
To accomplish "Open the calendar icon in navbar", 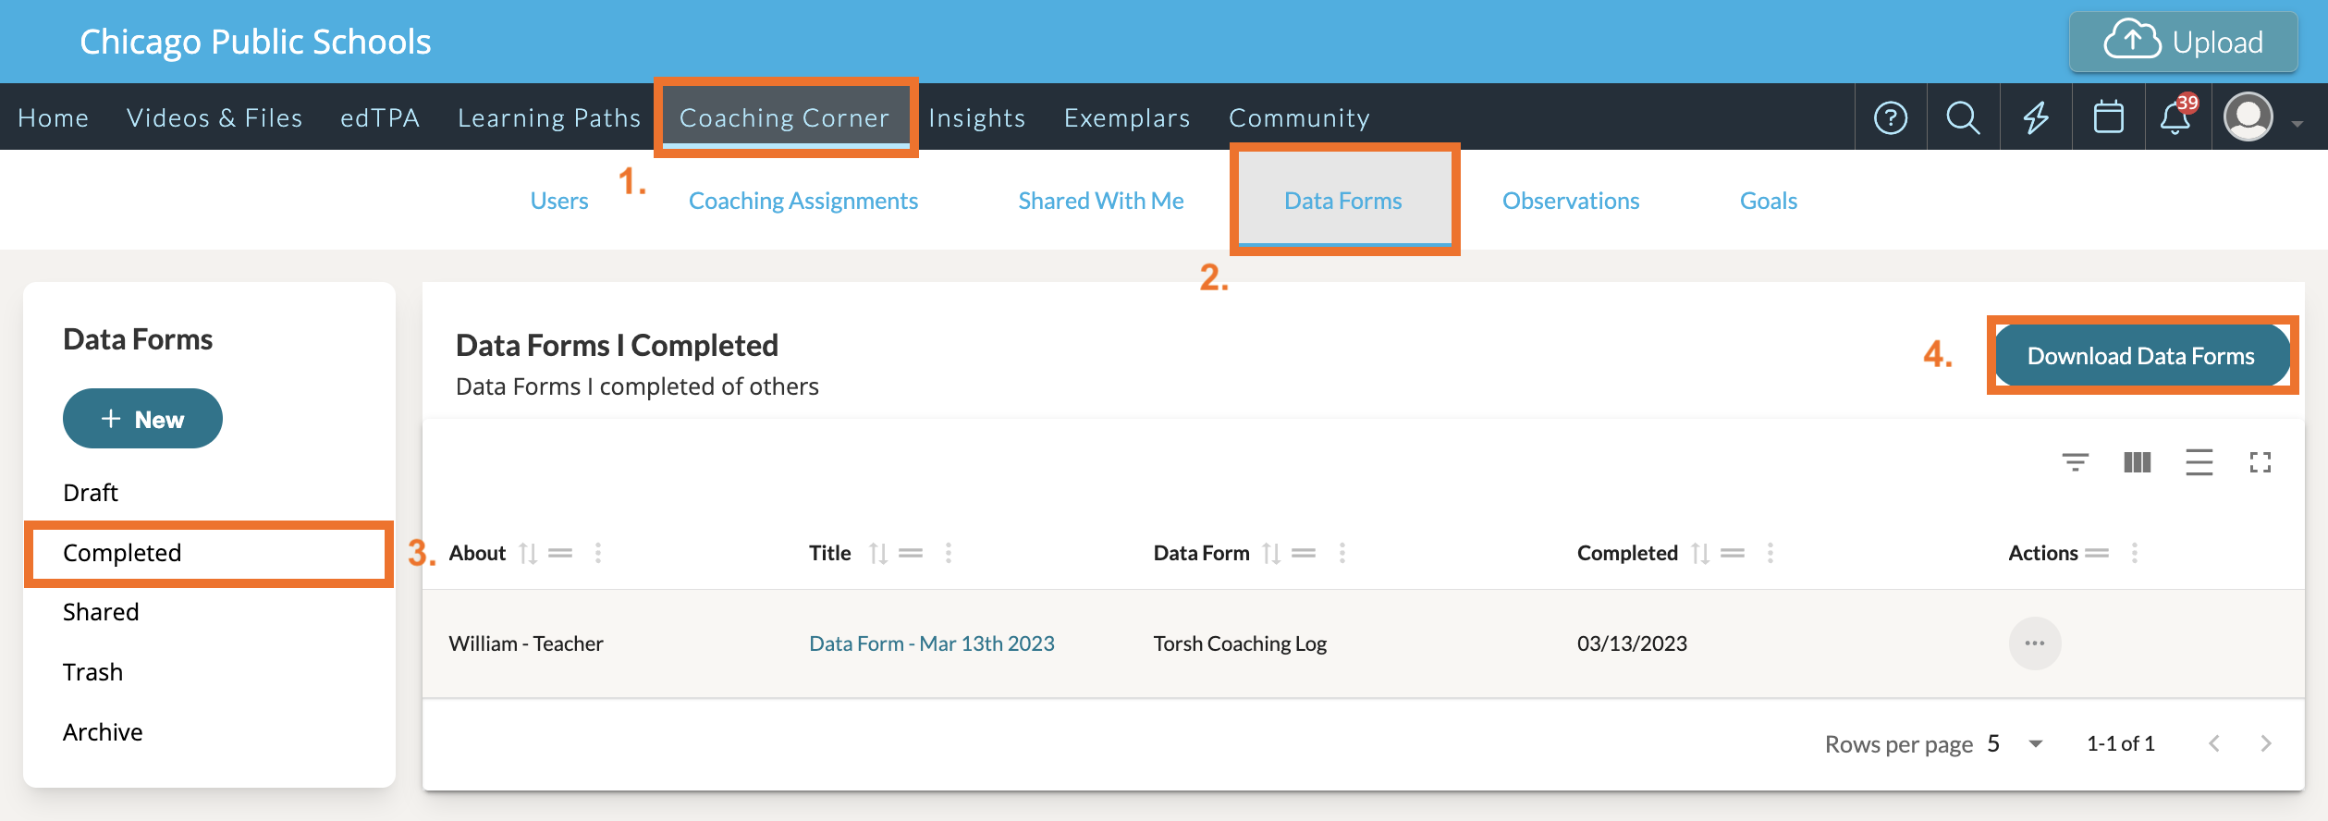I will tap(2108, 117).
